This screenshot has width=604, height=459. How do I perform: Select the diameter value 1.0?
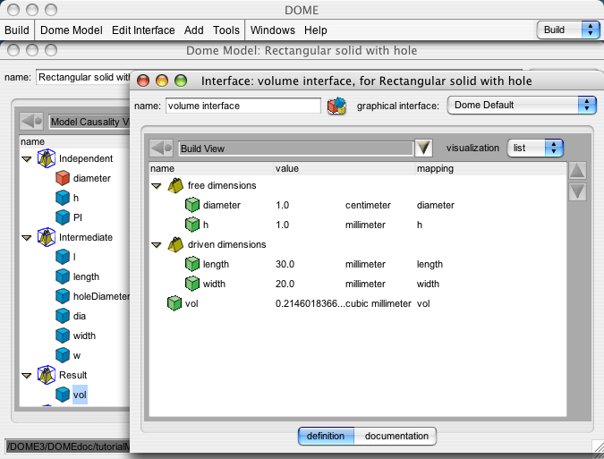tap(283, 205)
